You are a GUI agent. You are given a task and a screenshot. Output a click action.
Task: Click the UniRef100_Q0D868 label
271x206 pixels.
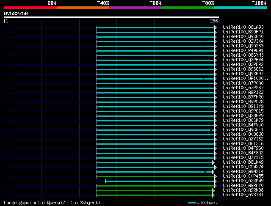tap(243, 135)
